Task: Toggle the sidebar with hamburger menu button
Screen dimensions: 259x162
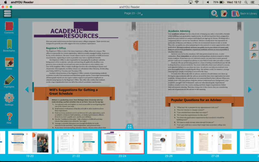Action: coord(7,13)
